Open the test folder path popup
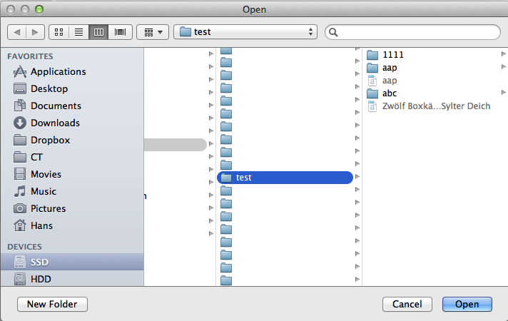The height and width of the screenshot is (321, 508). tap(246, 32)
